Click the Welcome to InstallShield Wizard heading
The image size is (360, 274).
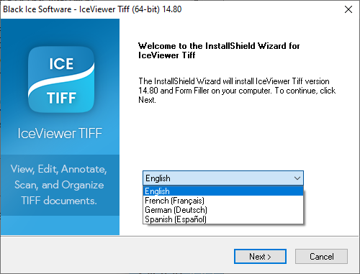coord(219,50)
